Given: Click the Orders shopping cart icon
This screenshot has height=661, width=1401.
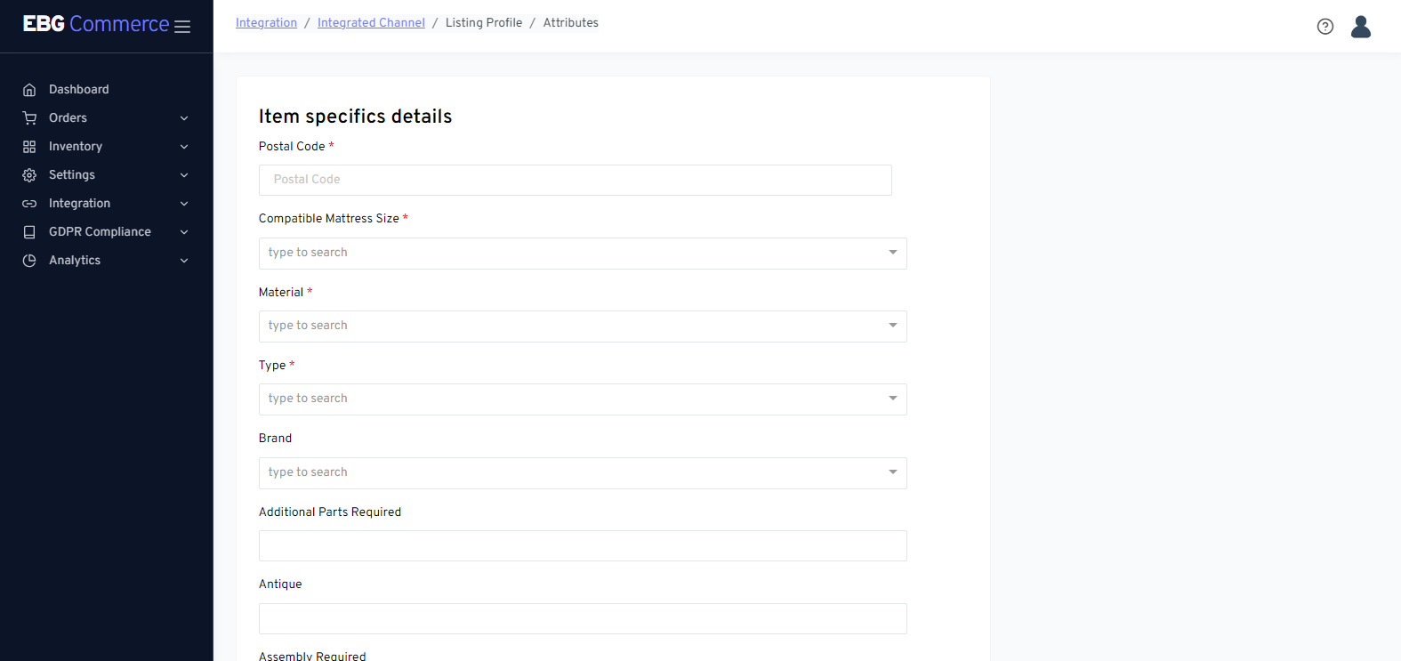Looking at the screenshot, I should coord(29,118).
